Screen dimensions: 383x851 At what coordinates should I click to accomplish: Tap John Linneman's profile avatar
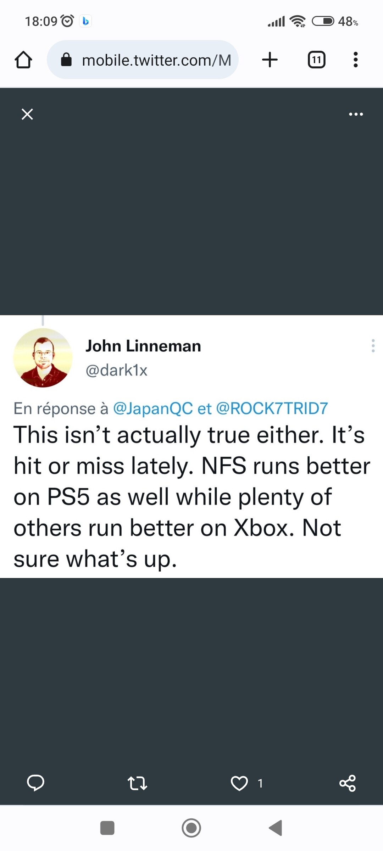(x=43, y=357)
